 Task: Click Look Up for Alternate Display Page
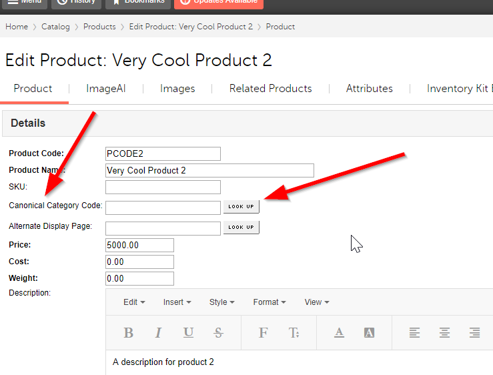(x=241, y=228)
